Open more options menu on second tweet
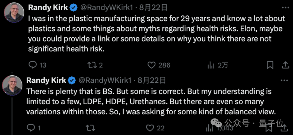The width and height of the screenshot is (293, 135). click(x=285, y=80)
